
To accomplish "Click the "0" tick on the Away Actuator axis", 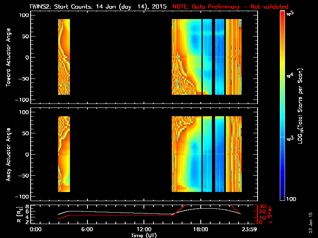I will pos(27,154).
